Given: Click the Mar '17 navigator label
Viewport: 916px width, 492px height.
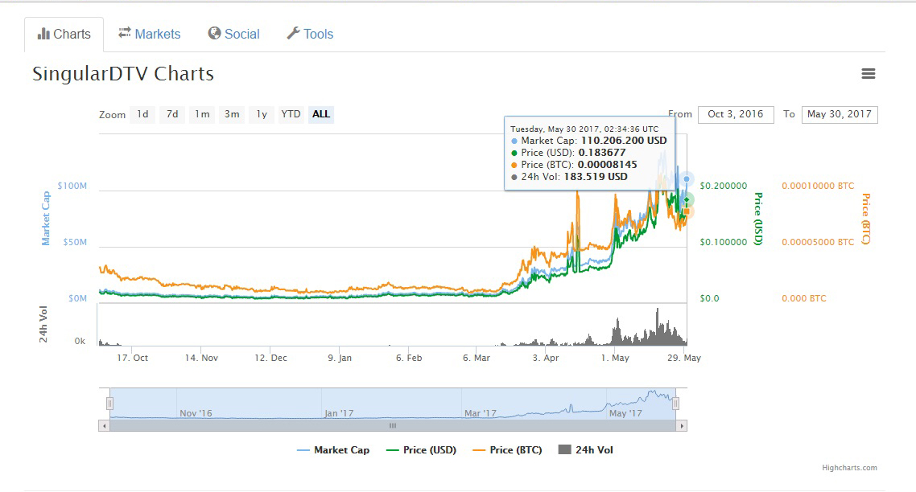Looking at the screenshot, I should pos(481,413).
